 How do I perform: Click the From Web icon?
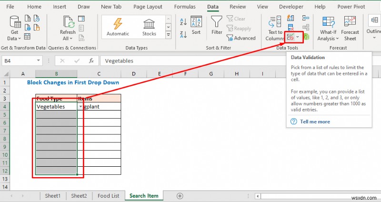point(28,27)
